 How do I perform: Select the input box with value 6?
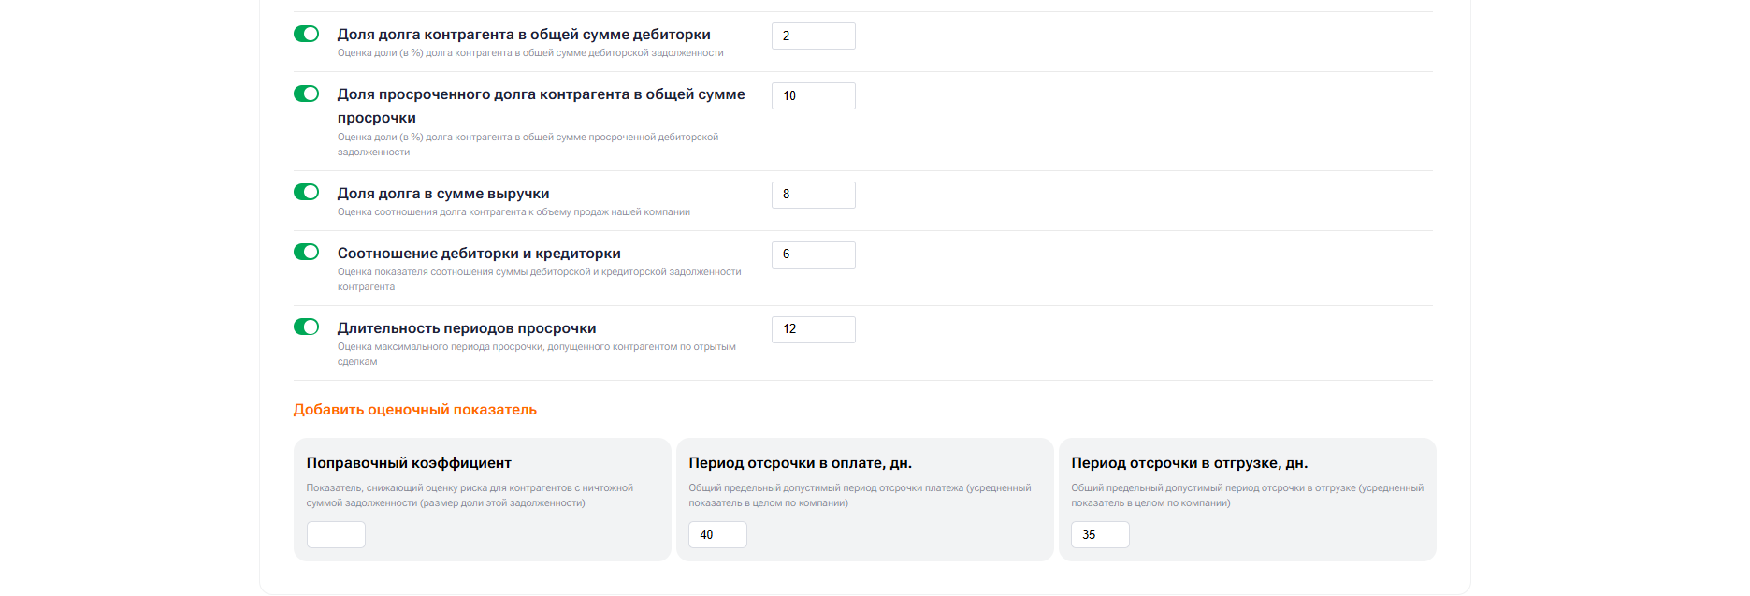click(813, 254)
